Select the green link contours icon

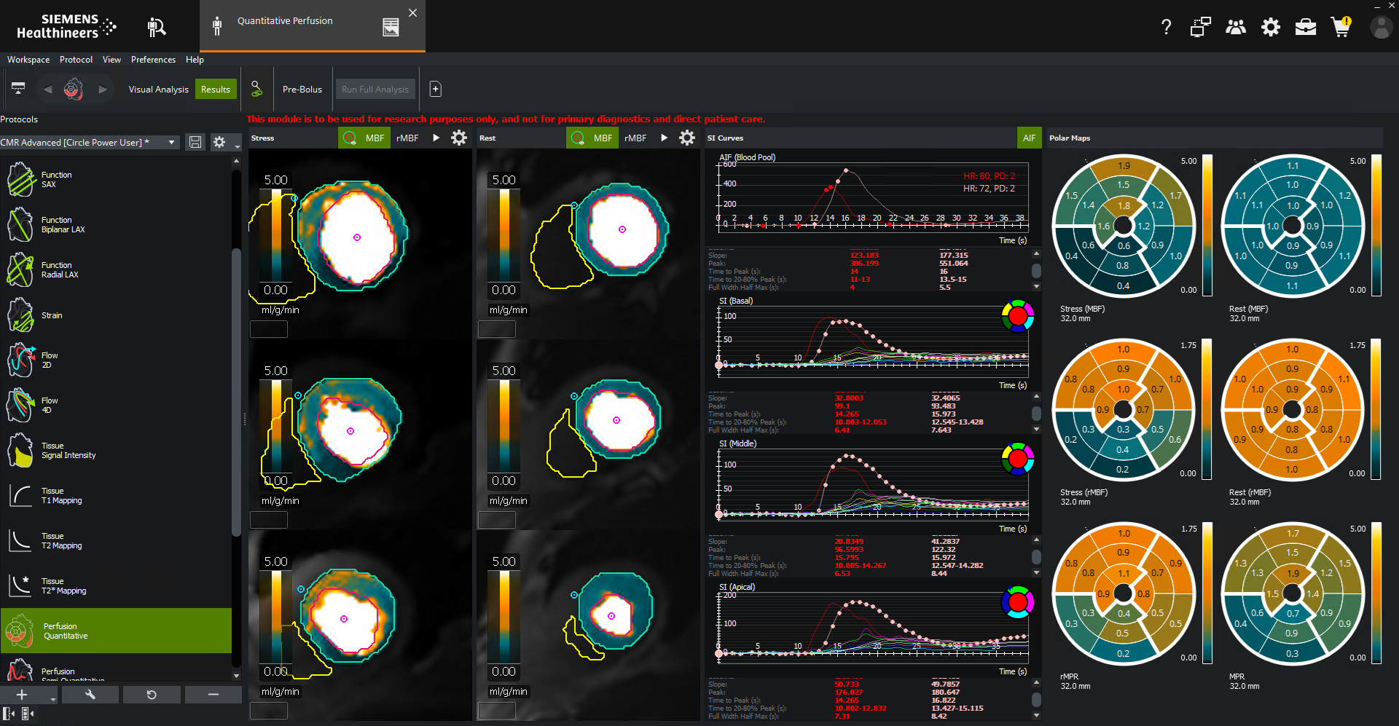click(256, 89)
